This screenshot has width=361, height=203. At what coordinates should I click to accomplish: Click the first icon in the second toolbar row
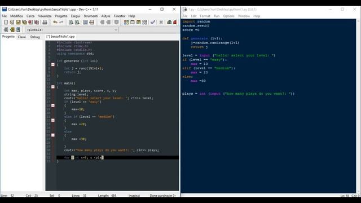click(x=6, y=29)
